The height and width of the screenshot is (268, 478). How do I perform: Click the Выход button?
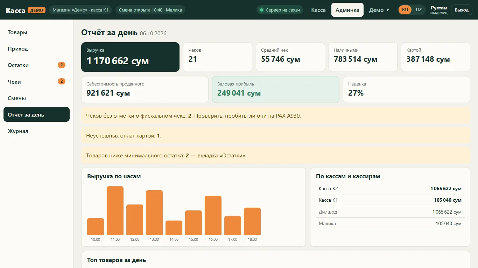click(x=462, y=10)
